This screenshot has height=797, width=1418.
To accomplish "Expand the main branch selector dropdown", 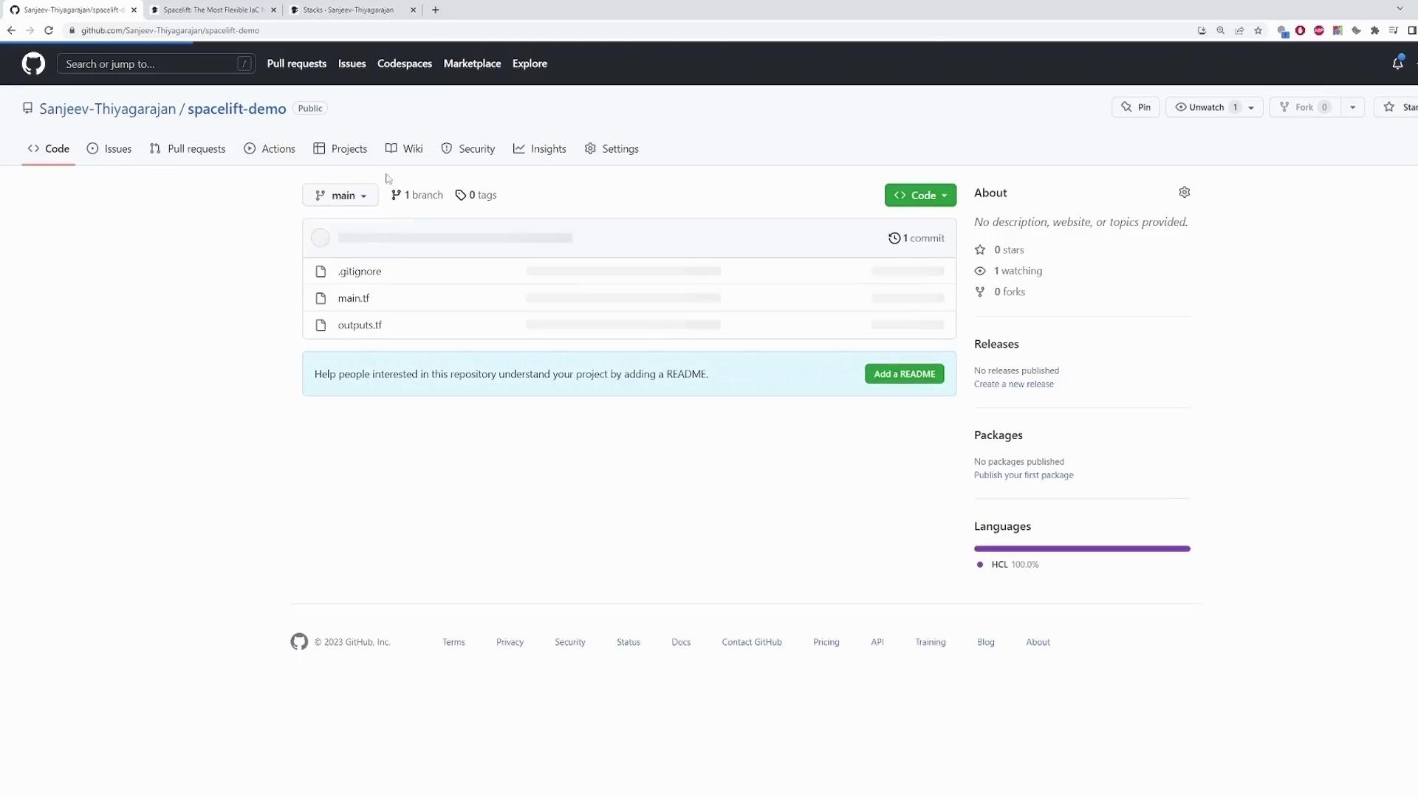I will 340,196.
